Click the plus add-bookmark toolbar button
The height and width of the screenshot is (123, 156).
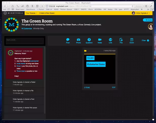pos(42,6)
